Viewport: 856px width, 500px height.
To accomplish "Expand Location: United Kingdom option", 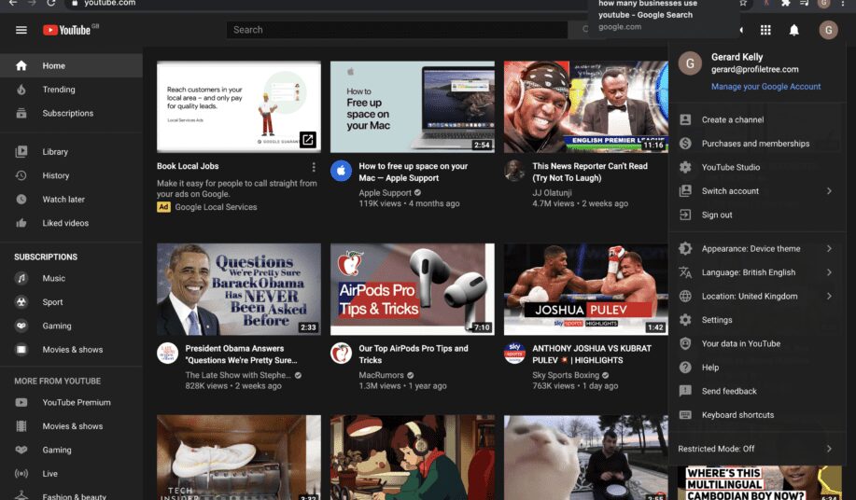I will 757,296.
